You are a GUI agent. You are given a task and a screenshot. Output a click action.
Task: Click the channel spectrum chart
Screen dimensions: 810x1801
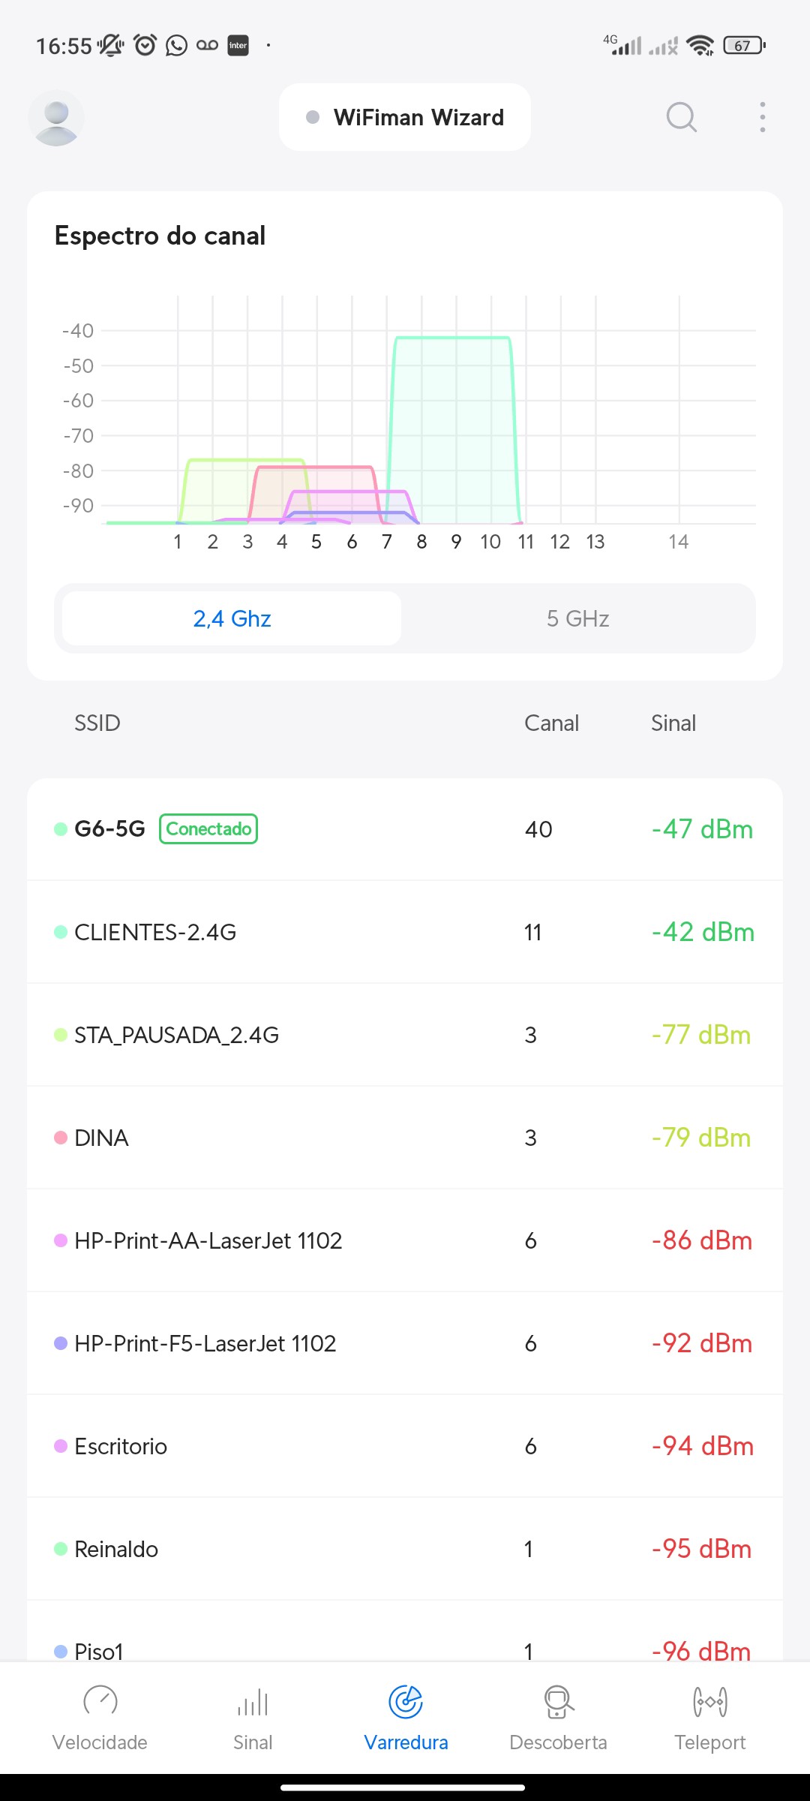427,420
